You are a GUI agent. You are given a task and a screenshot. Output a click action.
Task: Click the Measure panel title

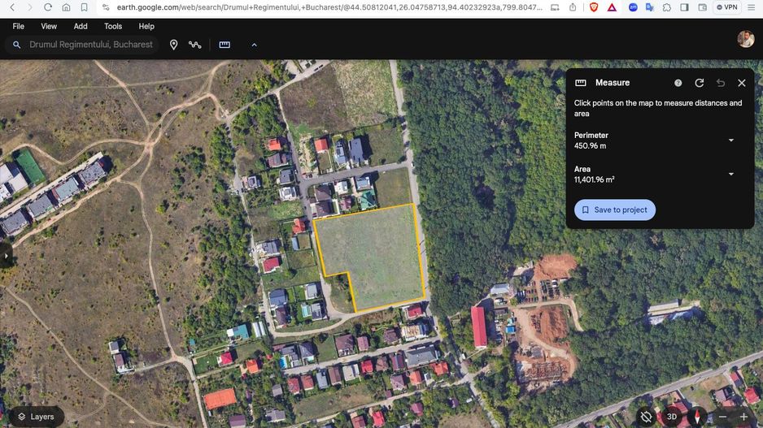[613, 83]
